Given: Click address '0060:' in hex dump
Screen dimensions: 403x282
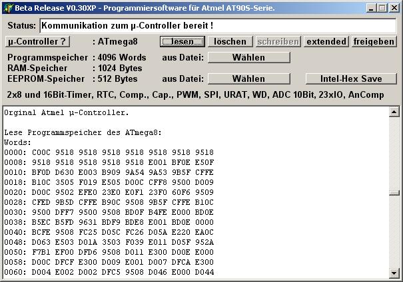Looking at the screenshot, I should [15, 273].
